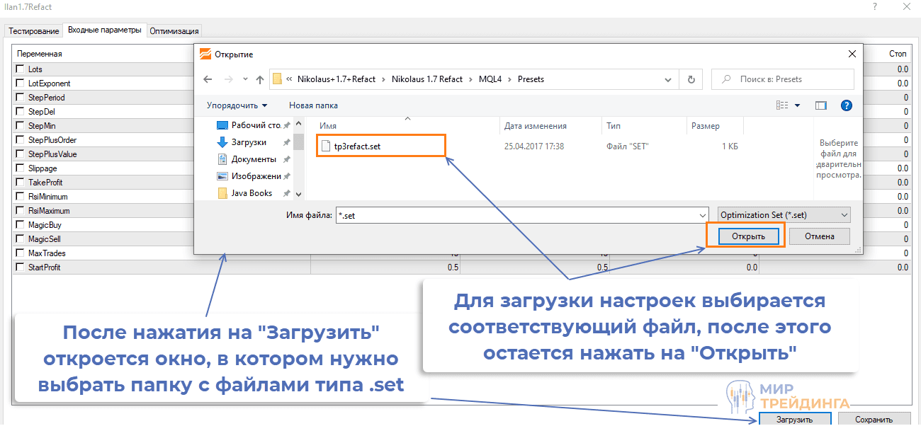Viewport: 921px width, 426px height.
Task: Toggle the preview pane icon
Action: click(820, 105)
